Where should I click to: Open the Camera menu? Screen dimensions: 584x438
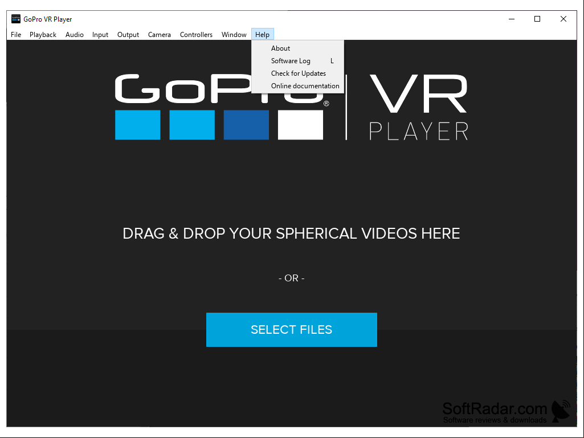coord(160,35)
